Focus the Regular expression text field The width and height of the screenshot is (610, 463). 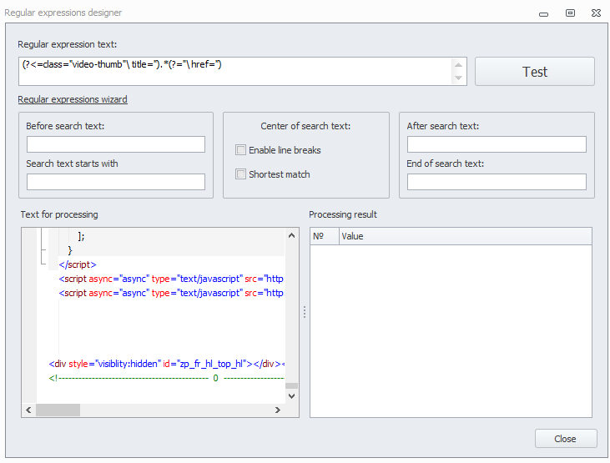(x=235, y=72)
